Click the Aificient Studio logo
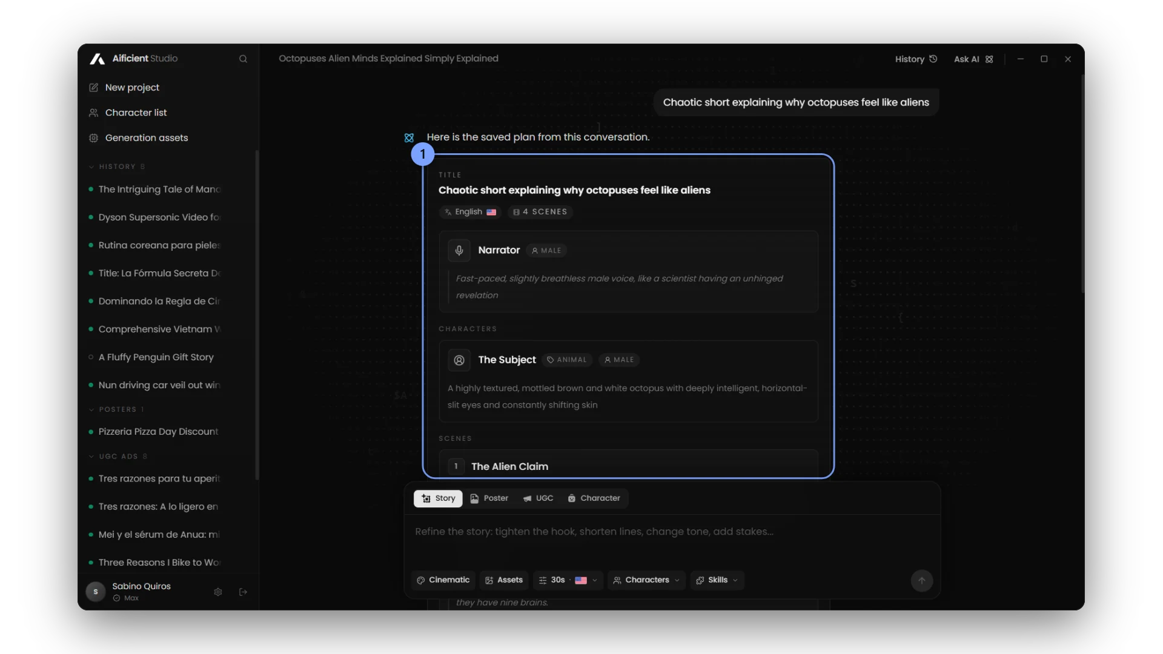The width and height of the screenshot is (1163, 654). coord(98,59)
